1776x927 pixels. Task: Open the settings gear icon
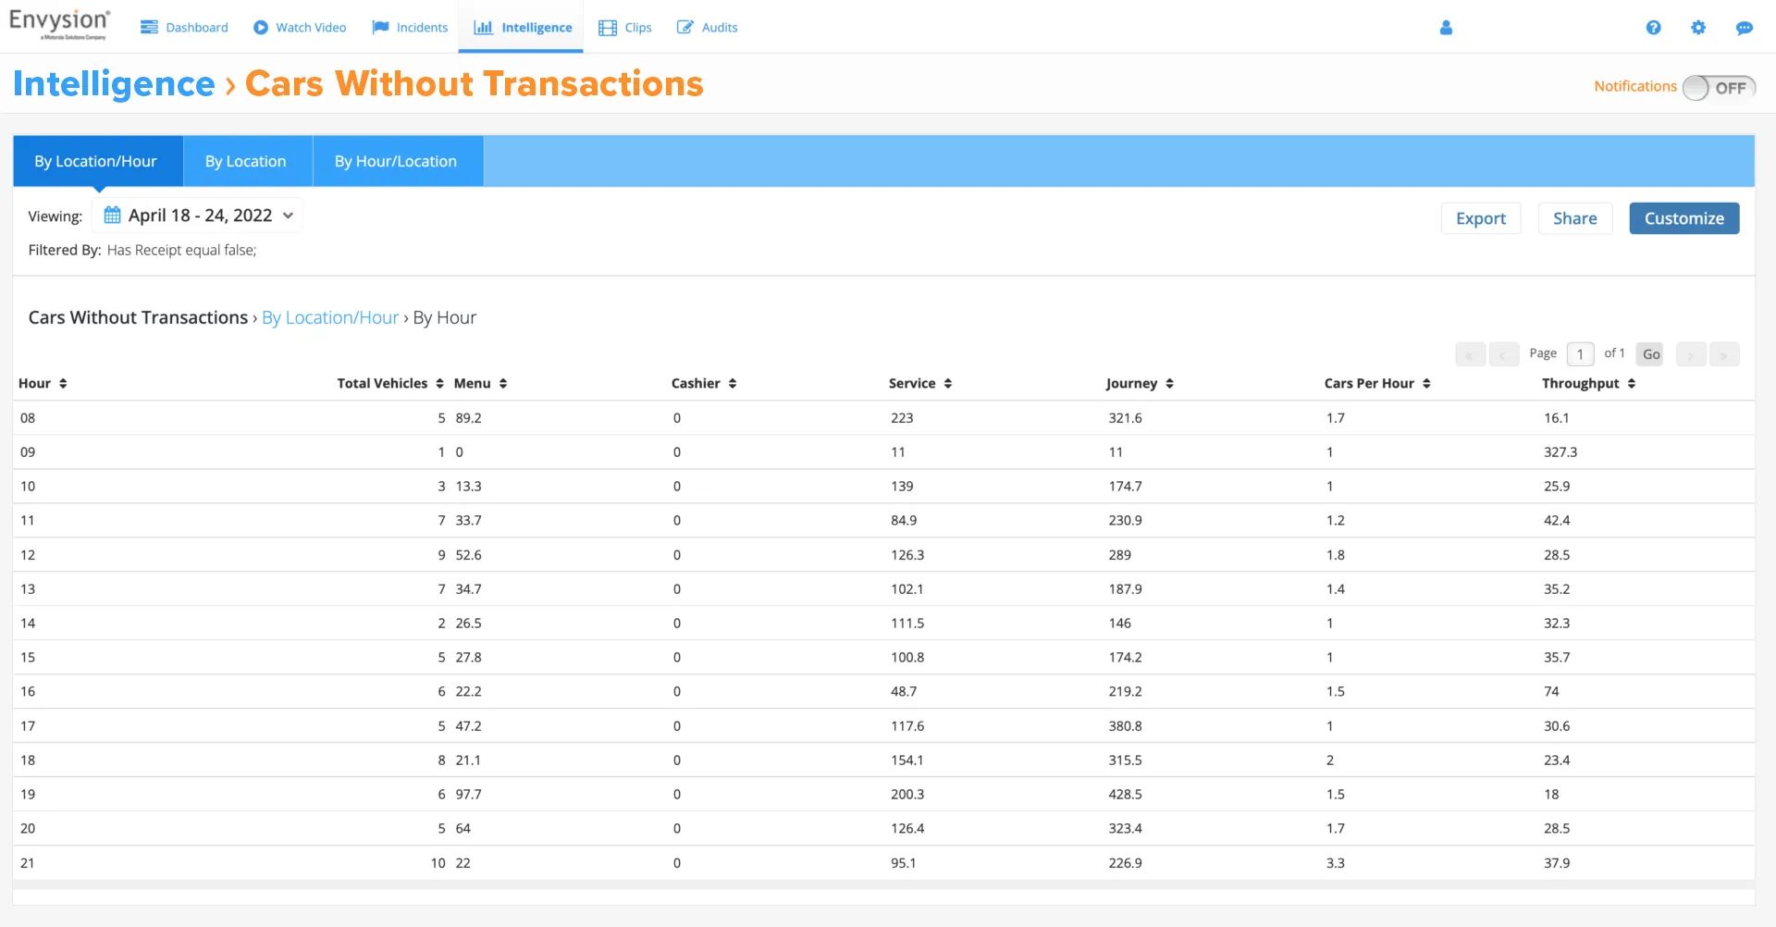pos(1698,28)
